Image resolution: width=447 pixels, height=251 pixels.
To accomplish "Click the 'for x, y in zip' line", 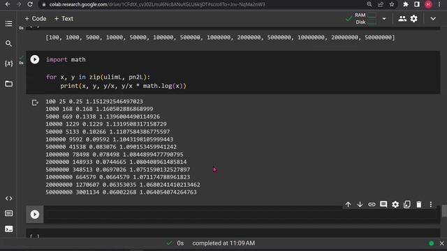I will (98, 77).
